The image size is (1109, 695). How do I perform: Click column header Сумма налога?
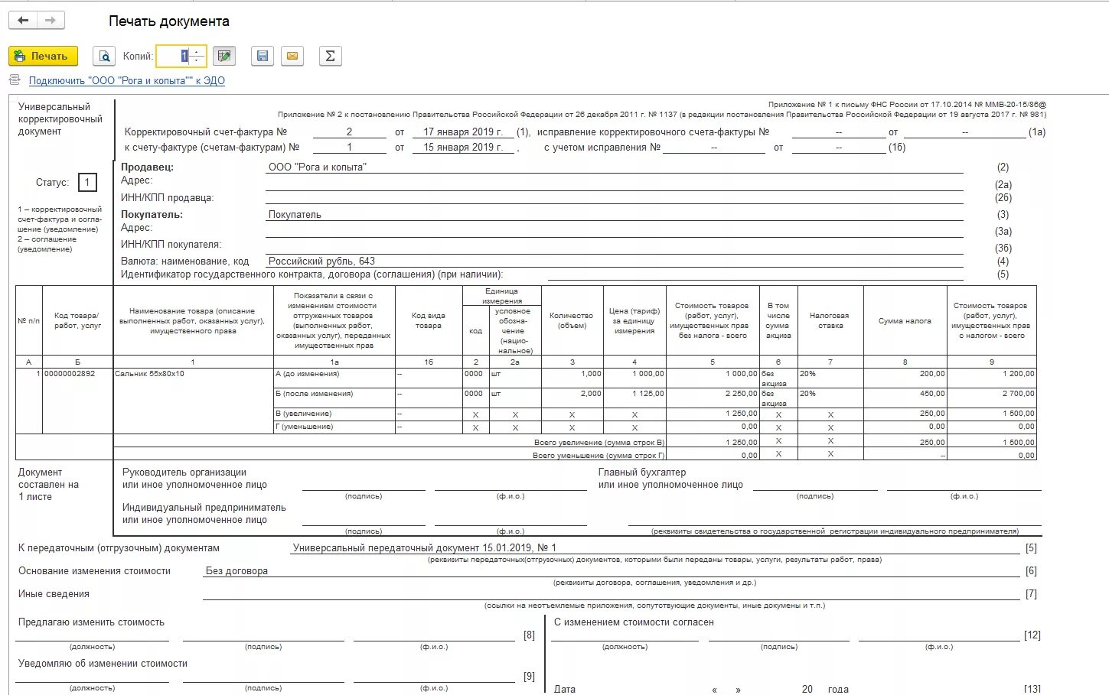pyautogui.click(x=905, y=321)
